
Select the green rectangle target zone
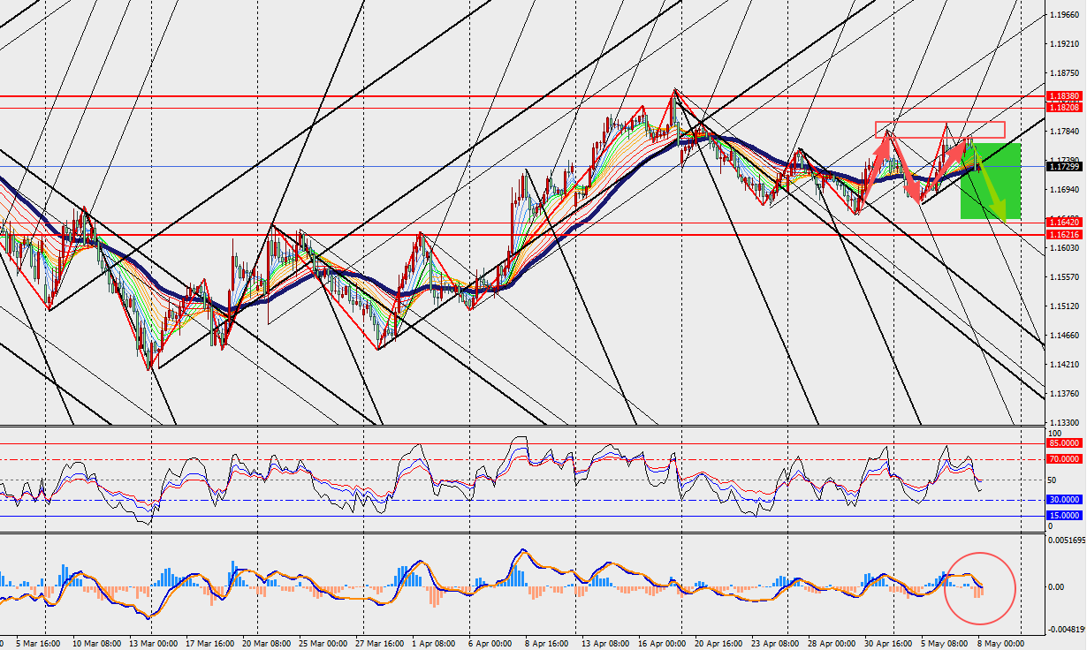992,180
